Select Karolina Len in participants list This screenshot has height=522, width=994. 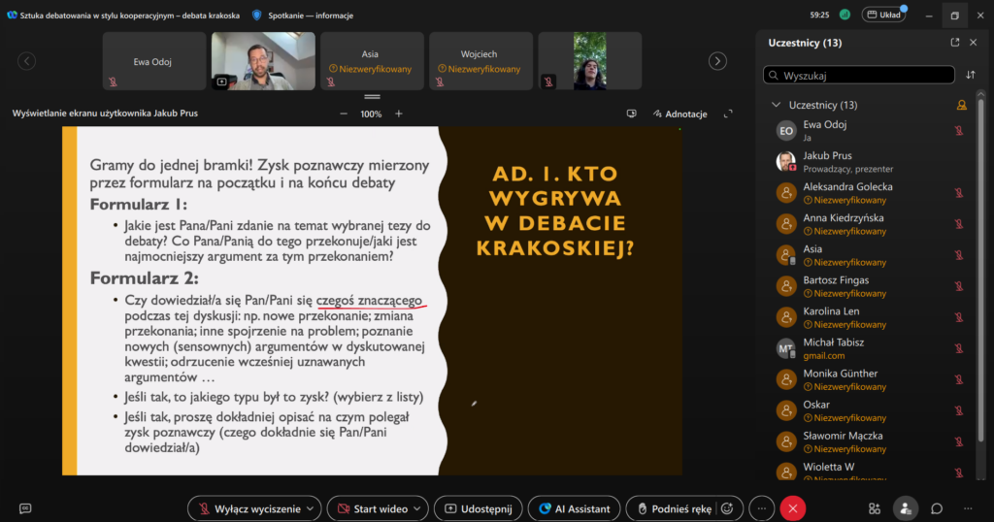click(869, 316)
